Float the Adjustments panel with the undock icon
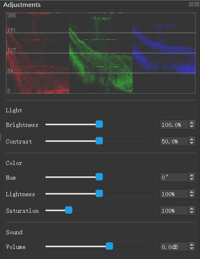This screenshot has height=259, width=200. click(191, 4)
